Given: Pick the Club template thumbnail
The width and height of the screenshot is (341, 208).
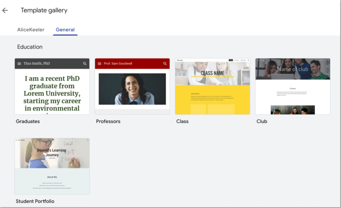Looking at the screenshot, I should (293, 86).
